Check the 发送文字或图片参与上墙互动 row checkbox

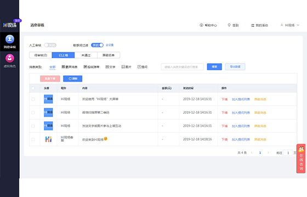point(33,126)
